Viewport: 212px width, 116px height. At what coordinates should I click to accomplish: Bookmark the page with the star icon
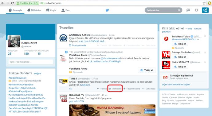tap(204, 3)
